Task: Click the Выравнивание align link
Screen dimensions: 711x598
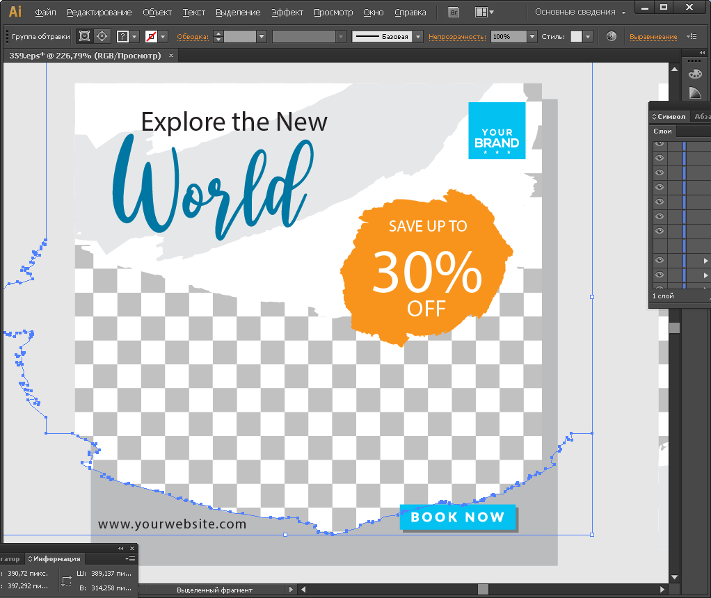Action: (x=653, y=37)
